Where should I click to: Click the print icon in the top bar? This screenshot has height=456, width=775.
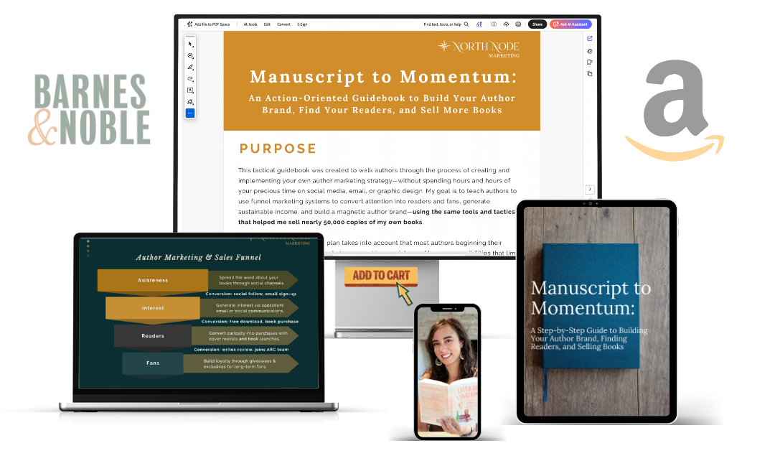pos(518,24)
